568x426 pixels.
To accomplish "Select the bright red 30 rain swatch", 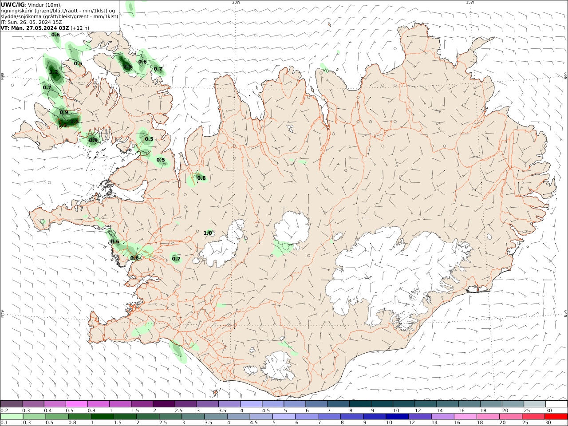I will (x=556, y=417).
